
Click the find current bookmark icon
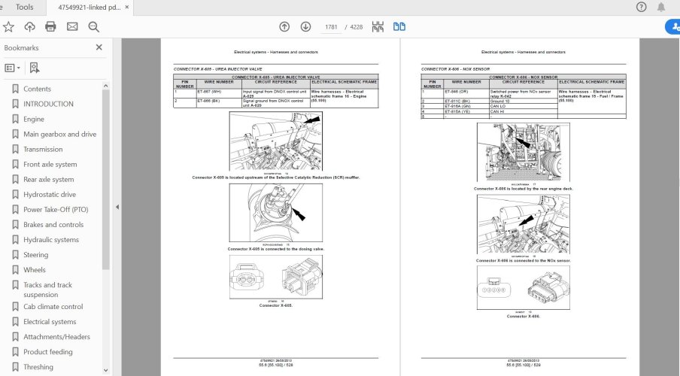35,68
